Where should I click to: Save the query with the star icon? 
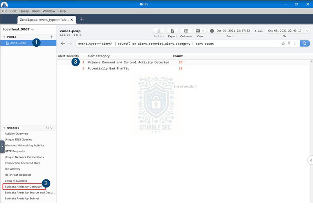tap(283, 44)
